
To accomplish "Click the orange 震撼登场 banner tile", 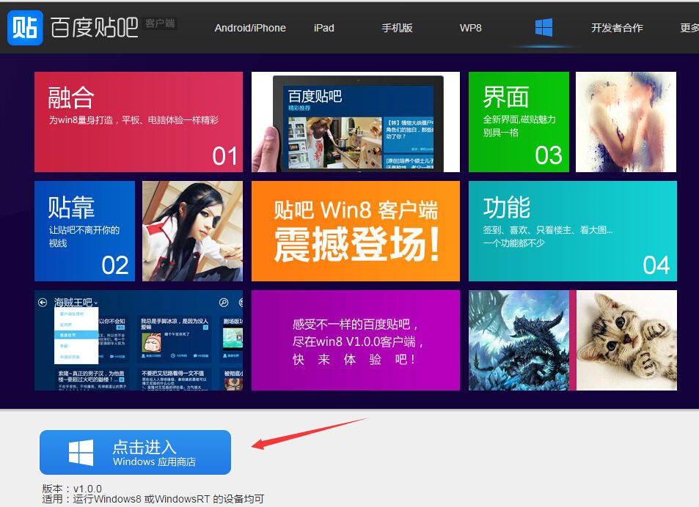I will [356, 231].
